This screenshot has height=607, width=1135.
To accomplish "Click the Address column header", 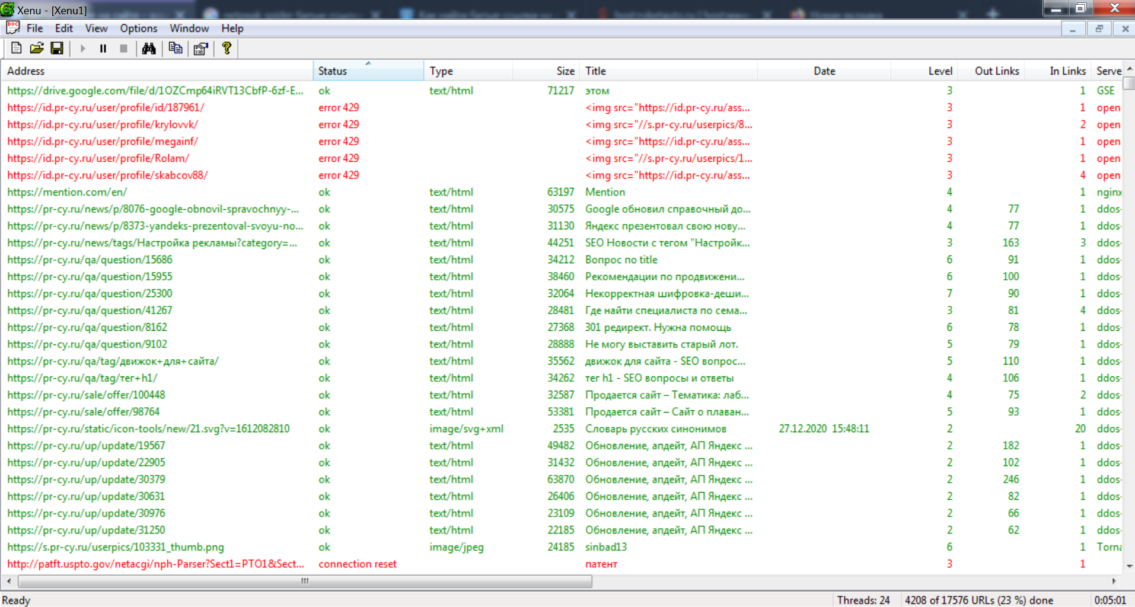I will click(157, 71).
